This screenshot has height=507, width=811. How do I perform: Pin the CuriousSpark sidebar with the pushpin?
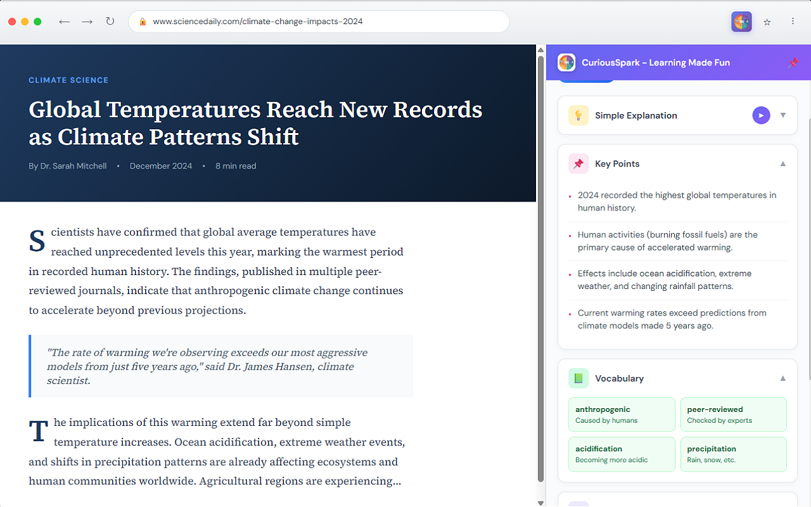793,62
